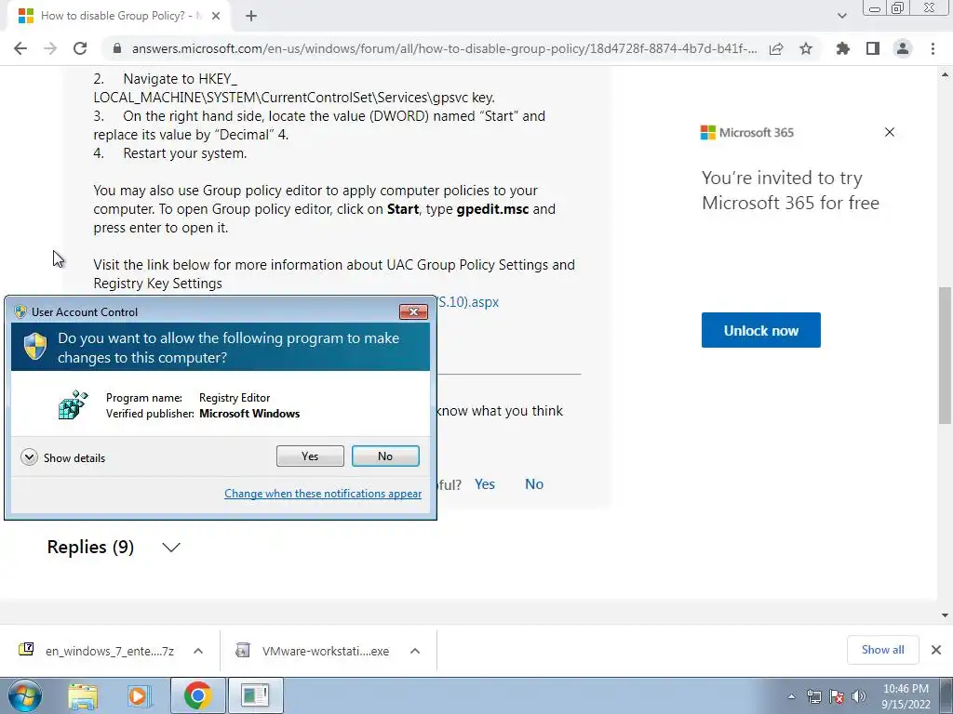This screenshot has width=953, height=714.
Task: Click helpful No link on page
Action: coord(533,483)
